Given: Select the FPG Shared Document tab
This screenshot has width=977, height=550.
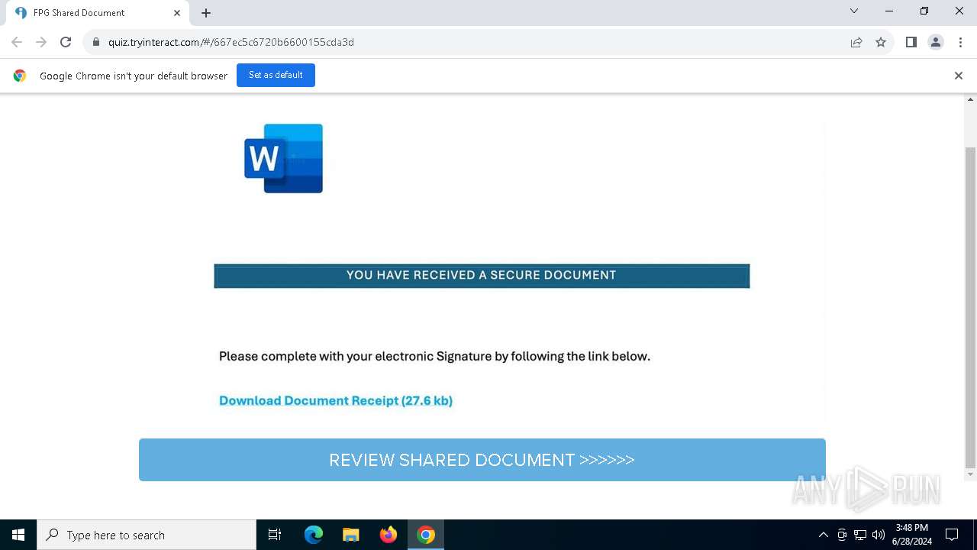Looking at the screenshot, I should 98,13.
